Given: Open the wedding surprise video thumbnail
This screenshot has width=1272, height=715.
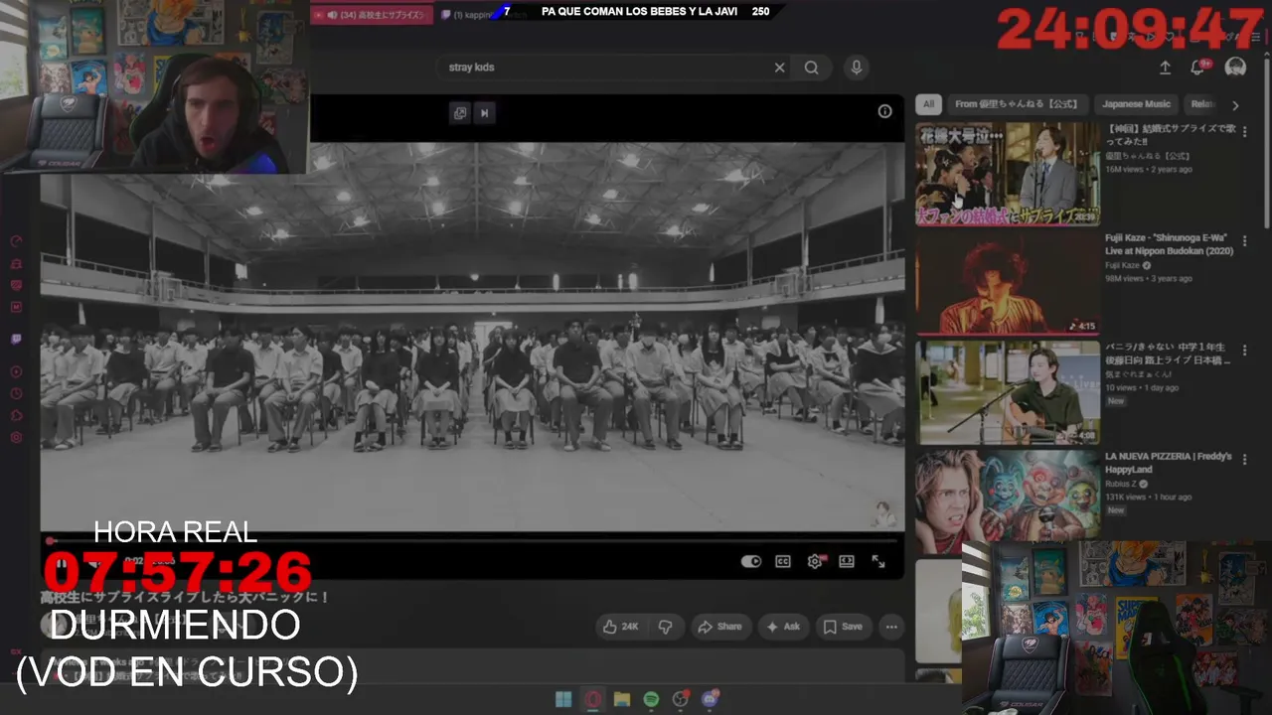Looking at the screenshot, I should click(x=1008, y=174).
